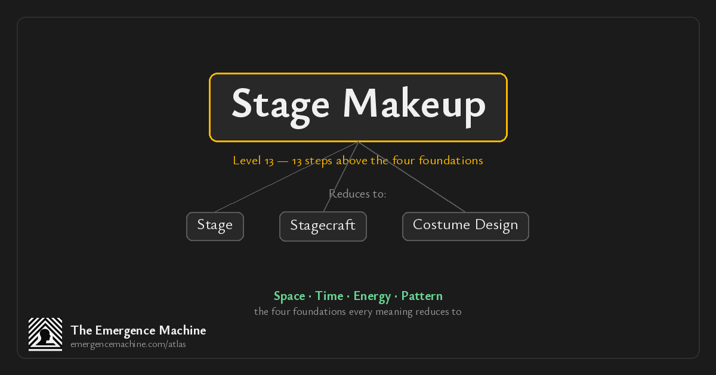716x375 pixels.
Task: Open the Costume Design node
Action: (465, 226)
